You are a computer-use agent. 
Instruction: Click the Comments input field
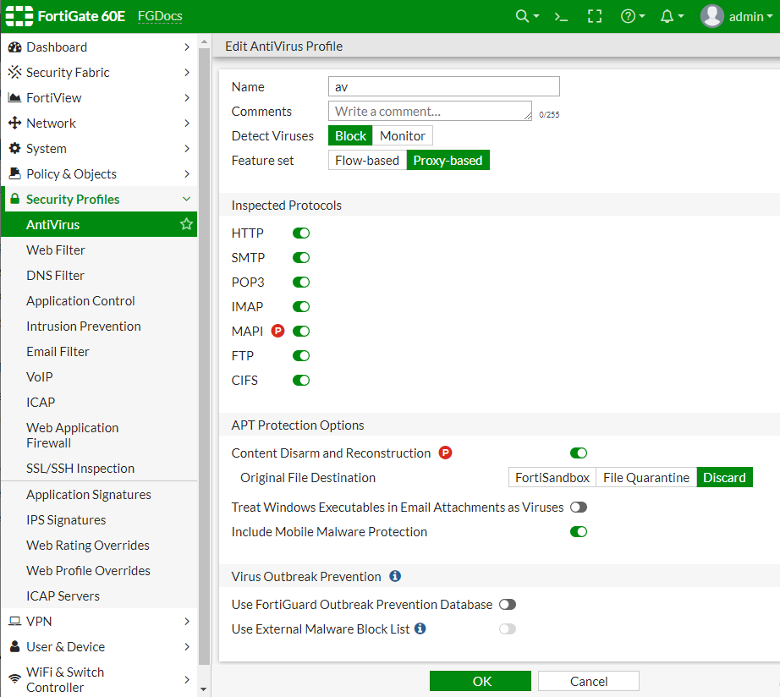pyautogui.click(x=429, y=111)
